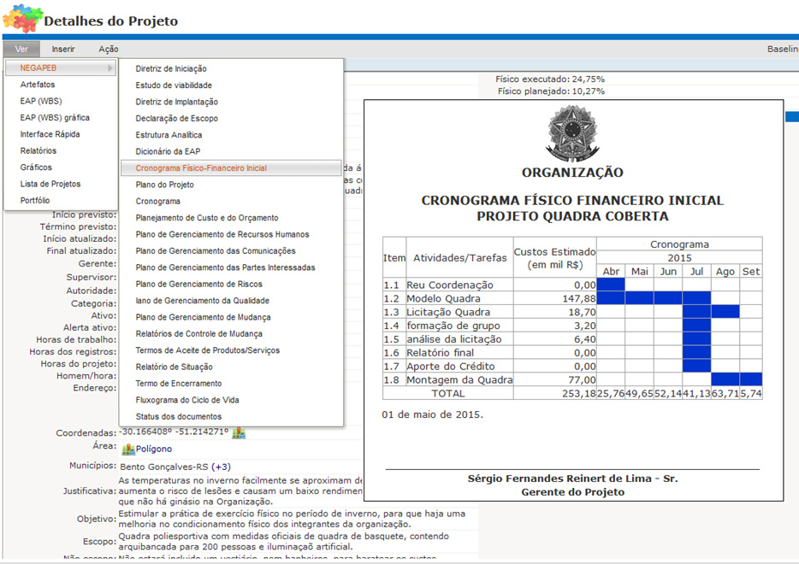Expand the (+3) municipalities link

(221, 467)
